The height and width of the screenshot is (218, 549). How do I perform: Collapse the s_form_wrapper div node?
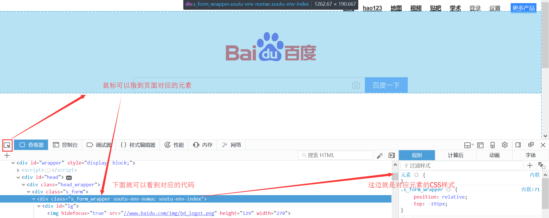34,199
